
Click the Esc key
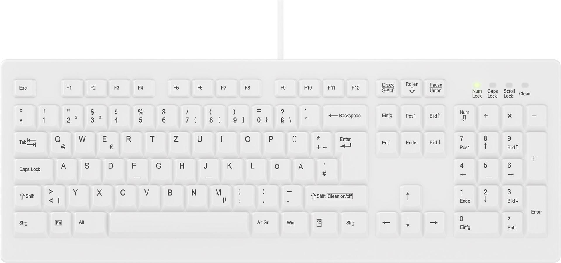point(25,88)
